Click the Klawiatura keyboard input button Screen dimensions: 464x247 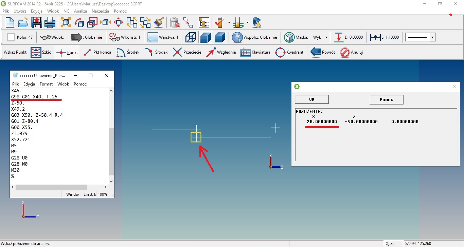coord(255,52)
